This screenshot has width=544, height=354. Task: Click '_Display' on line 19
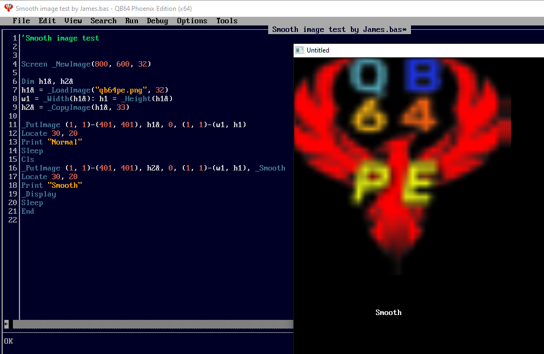(39, 194)
